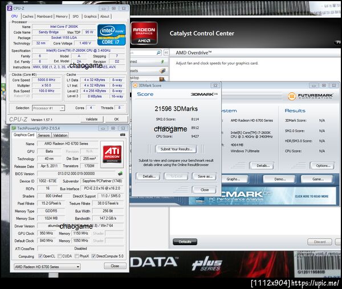The width and height of the screenshot is (342, 289).
Task: Click Submit Your Results button
Action: pyautogui.click(x=176, y=149)
